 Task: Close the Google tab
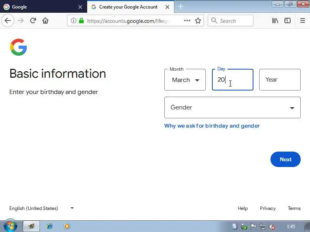click(80, 7)
